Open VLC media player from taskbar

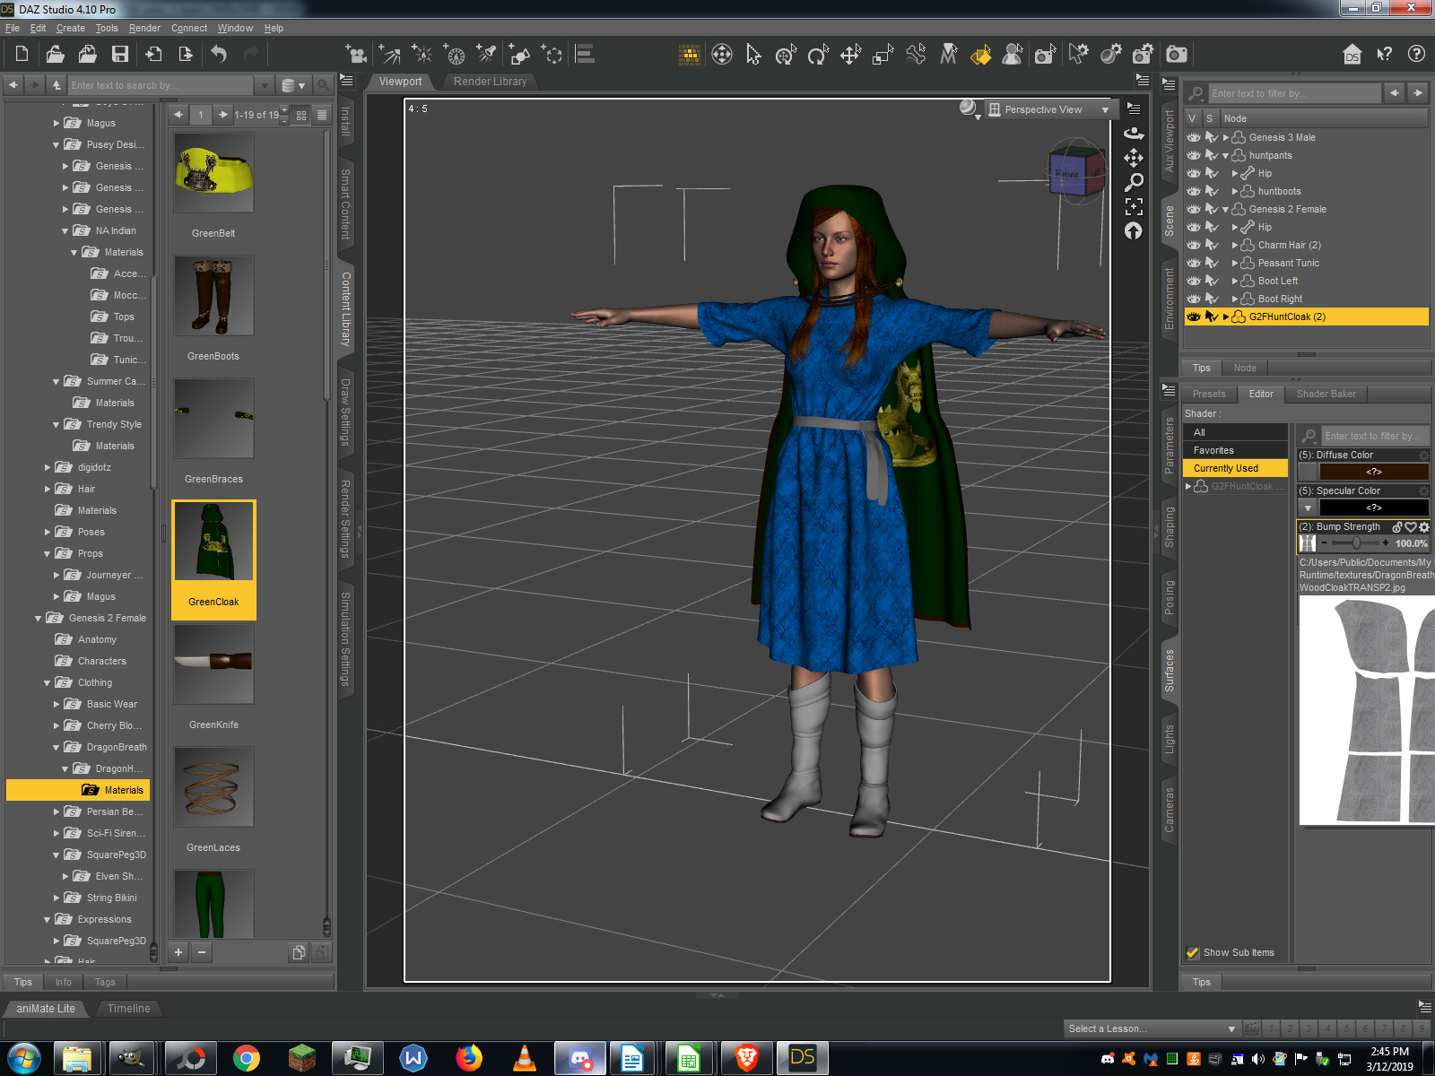click(525, 1058)
